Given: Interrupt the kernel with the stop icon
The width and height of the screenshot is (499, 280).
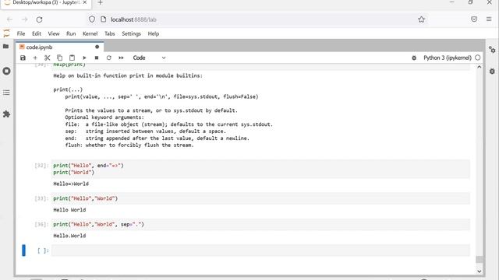Looking at the screenshot, I should point(97,58).
